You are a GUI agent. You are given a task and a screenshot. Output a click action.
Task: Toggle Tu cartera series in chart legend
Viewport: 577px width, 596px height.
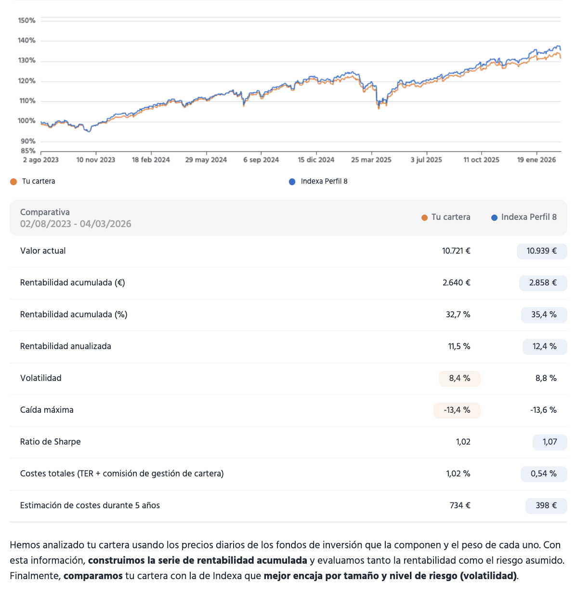tap(39, 181)
